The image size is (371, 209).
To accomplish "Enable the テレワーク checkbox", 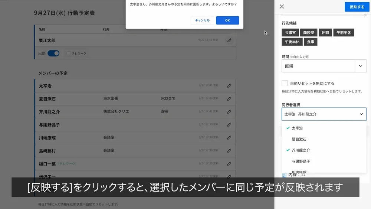I will [68, 53].
